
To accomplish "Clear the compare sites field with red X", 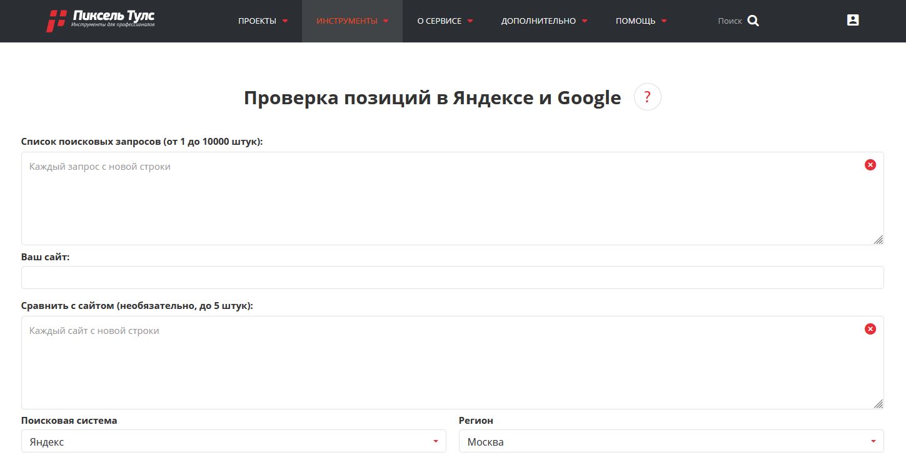I will tap(870, 329).
